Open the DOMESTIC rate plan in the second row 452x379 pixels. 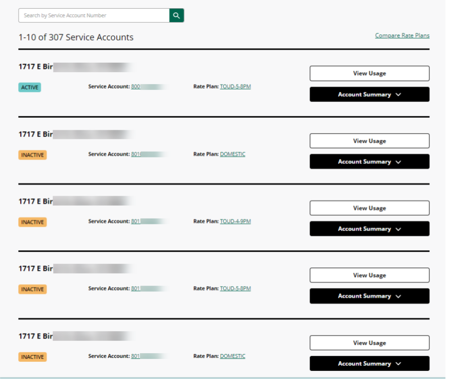(x=233, y=154)
